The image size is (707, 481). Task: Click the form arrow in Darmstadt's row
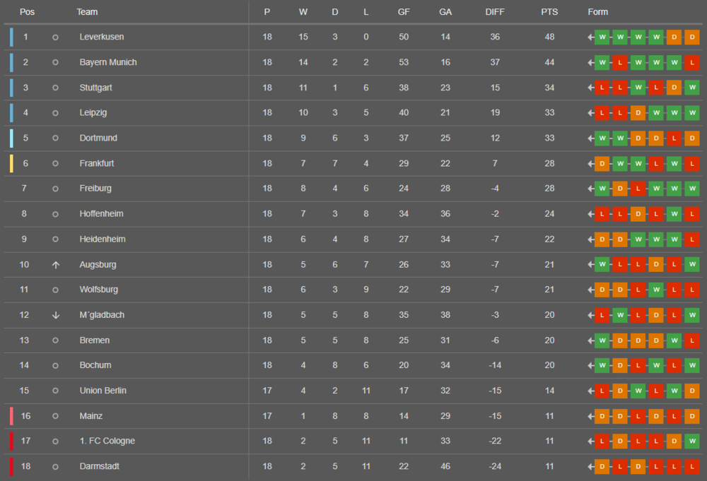tap(590, 466)
